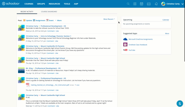Open the Courses menu
Viewport: 185px width, 107px height.
[29, 4]
